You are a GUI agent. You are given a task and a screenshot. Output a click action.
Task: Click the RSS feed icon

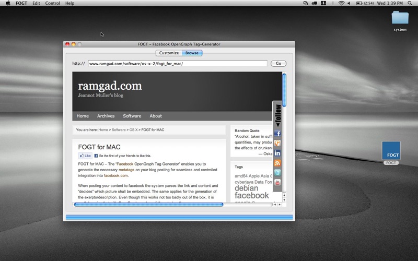click(277, 163)
